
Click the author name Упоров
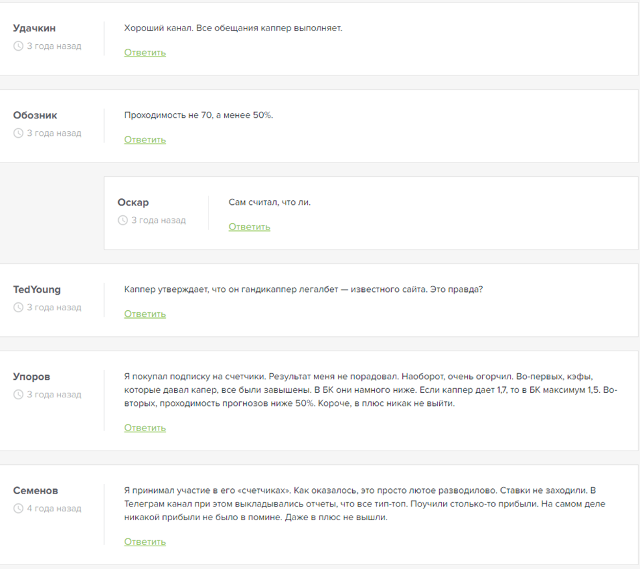tap(32, 377)
